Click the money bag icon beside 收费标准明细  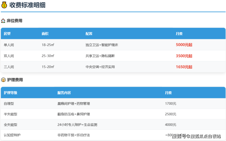[x=4, y=5]
